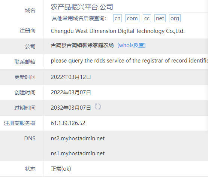Query the cn domain suffix
208x177 pixels.
[117, 18]
